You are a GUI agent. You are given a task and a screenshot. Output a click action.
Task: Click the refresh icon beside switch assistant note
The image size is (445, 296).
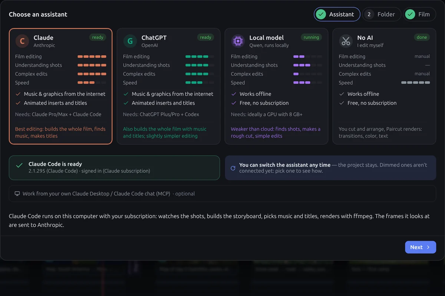pos(233,168)
